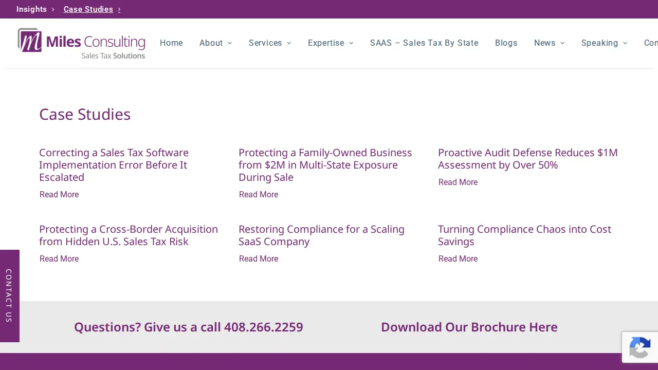Click the Expertise menu label
Viewport: 658px width, 370px height.
(x=326, y=43)
